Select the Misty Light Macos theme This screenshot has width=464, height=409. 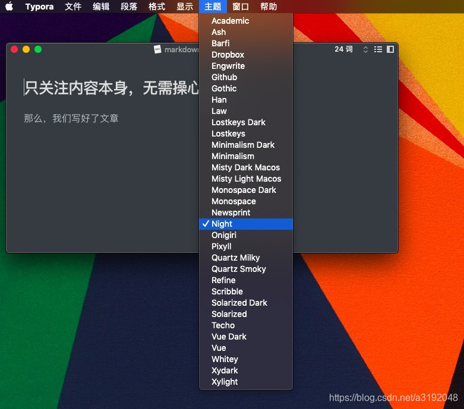coord(246,179)
